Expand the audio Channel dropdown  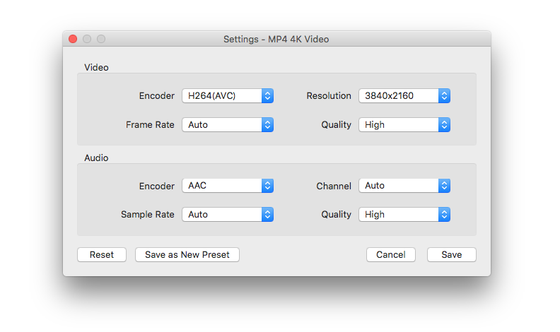tap(404, 186)
